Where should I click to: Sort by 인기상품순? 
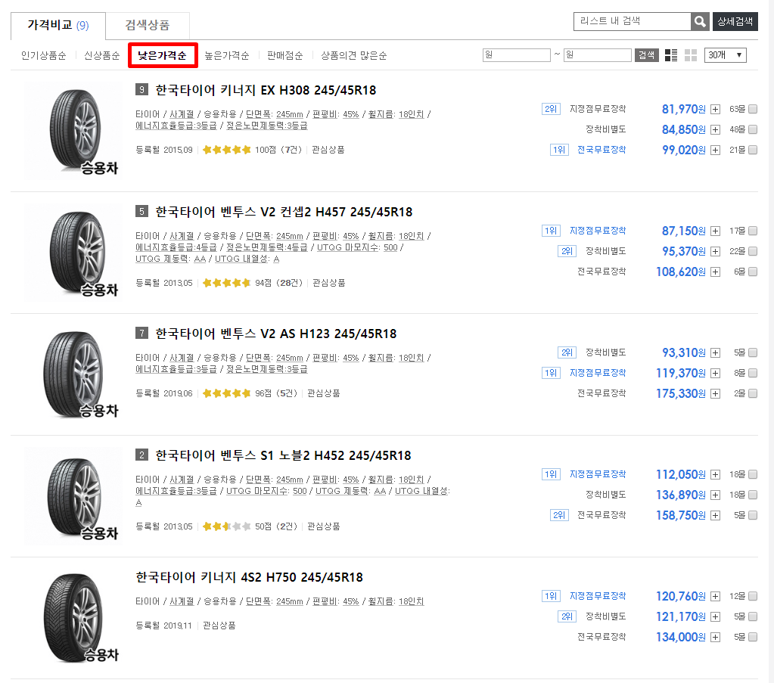[x=43, y=55]
